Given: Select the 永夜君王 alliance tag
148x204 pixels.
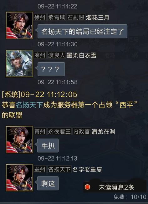Looking at the screenshot, I should tap(59, 131).
